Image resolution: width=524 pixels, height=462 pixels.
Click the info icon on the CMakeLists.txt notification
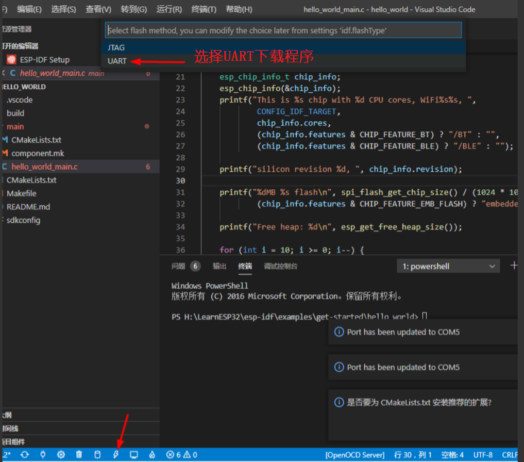pyautogui.click(x=339, y=402)
